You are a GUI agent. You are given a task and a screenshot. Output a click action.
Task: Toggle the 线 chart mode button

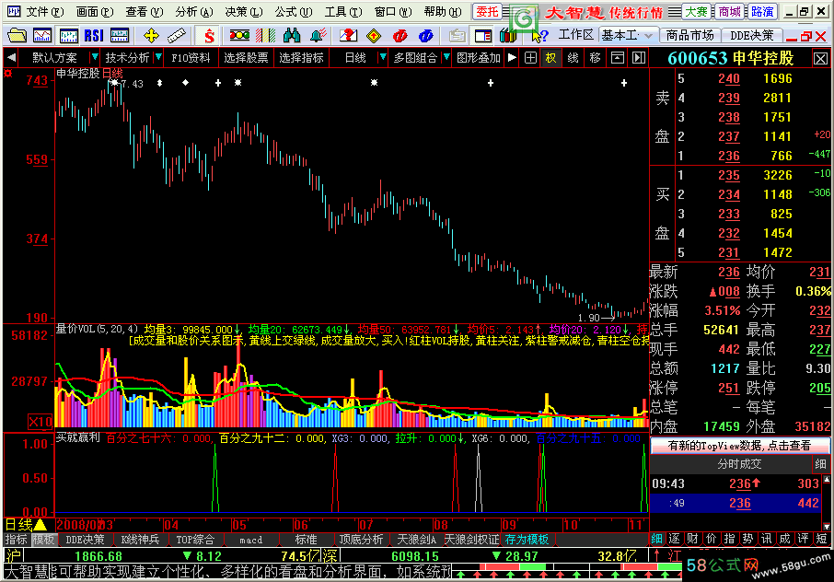pyautogui.click(x=573, y=57)
